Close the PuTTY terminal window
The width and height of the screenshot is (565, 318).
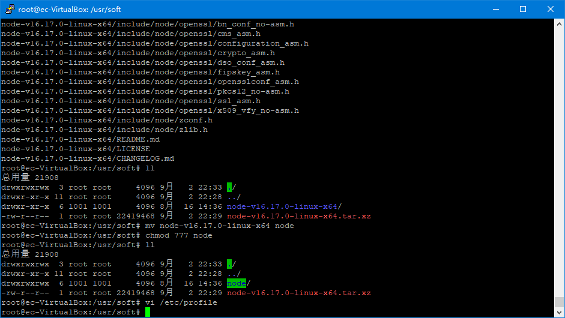[x=551, y=9]
